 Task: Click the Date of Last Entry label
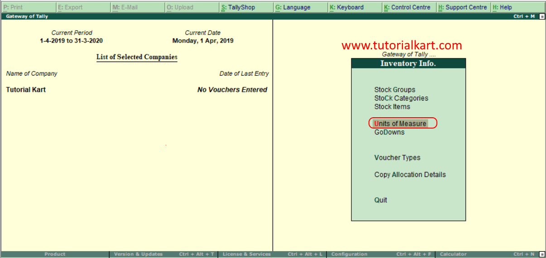[x=244, y=73]
